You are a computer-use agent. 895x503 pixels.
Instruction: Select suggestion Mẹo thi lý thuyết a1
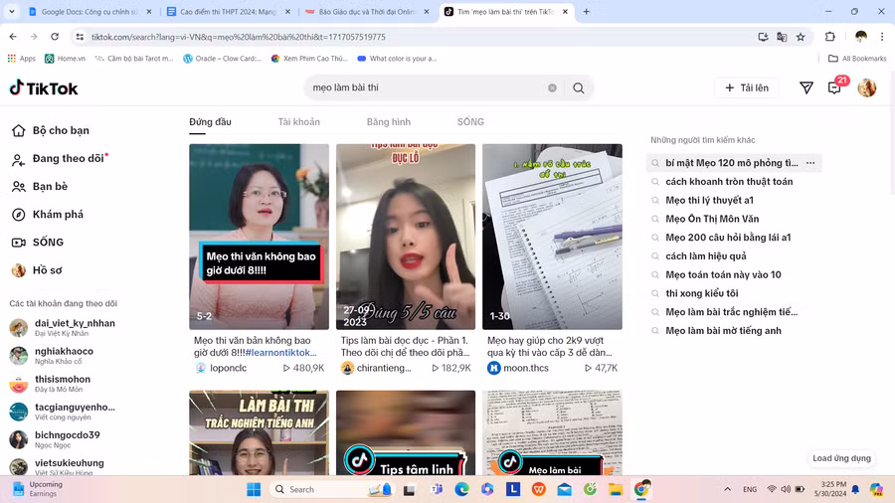pos(709,200)
